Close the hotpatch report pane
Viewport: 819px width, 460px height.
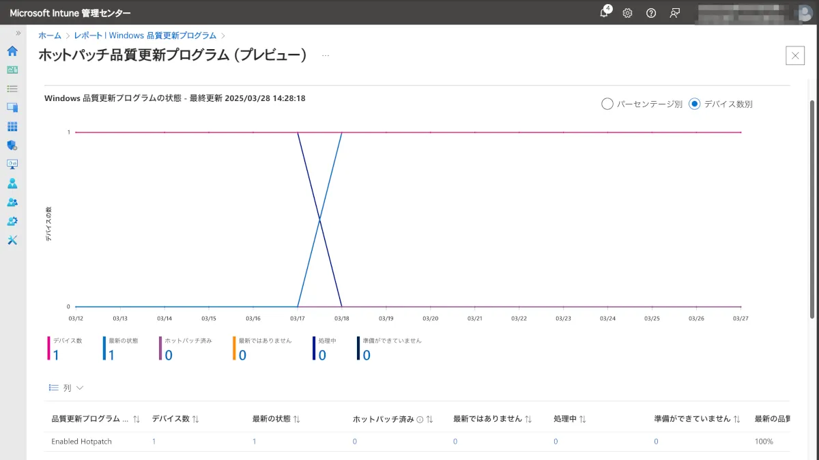[795, 56]
